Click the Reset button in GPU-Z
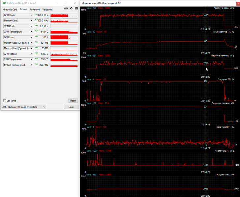Image resolution: width=240 pixels, height=197 pixels. pyautogui.click(x=73, y=101)
